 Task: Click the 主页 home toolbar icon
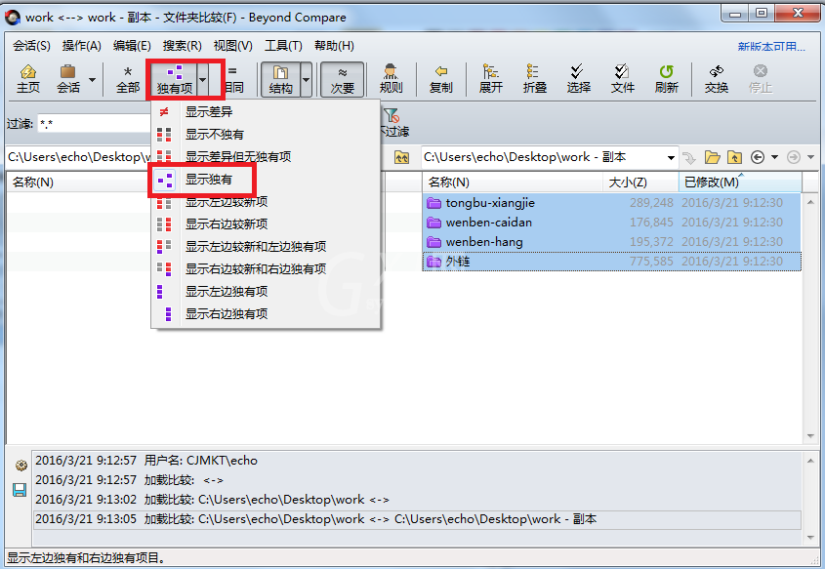28,79
